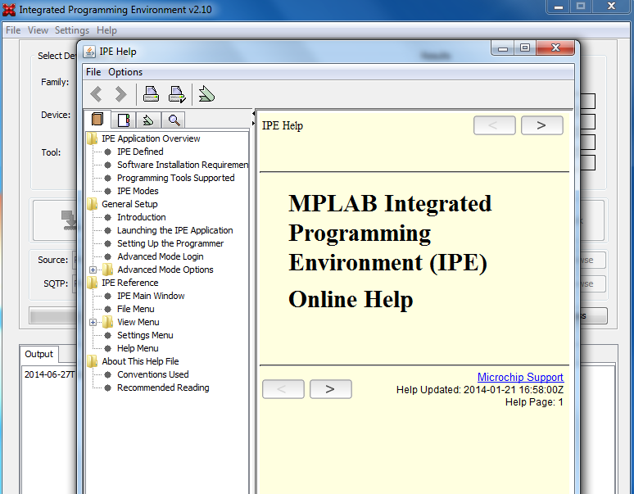Select IPE Application Overview heading
The image size is (634, 494).
[x=151, y=138]
